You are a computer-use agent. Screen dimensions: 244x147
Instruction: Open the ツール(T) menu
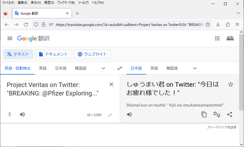point(83,3)
